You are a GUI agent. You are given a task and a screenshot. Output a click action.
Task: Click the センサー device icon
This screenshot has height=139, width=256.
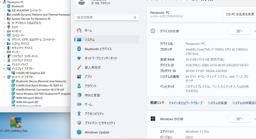coord(9,52)
